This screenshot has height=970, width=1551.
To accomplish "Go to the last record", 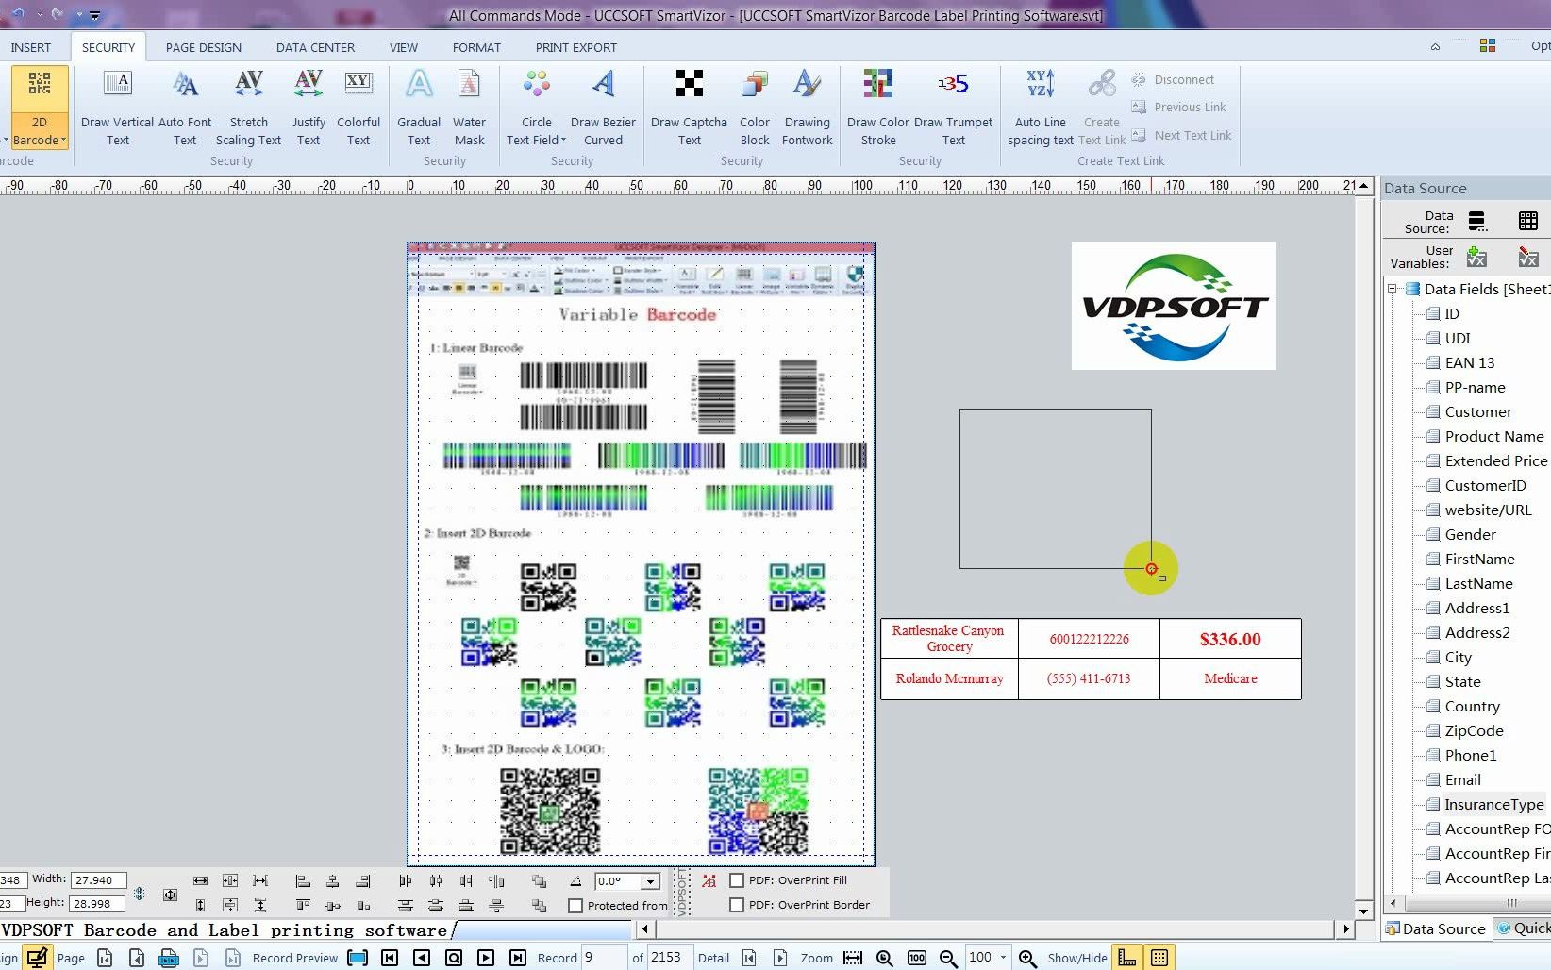I will click(x=518, y=958).
